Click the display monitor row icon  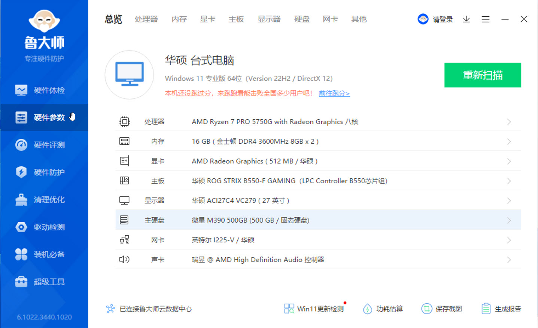[x=124, y=200]
